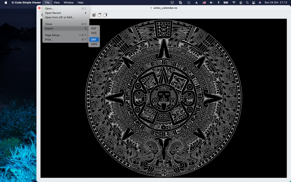
Task: Export as IGES
Action: tap(94, 44)
